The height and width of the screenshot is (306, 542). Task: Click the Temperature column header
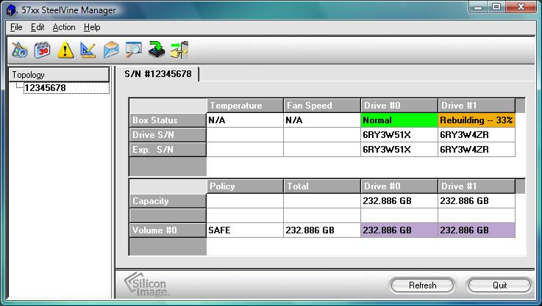coord(245,105)
